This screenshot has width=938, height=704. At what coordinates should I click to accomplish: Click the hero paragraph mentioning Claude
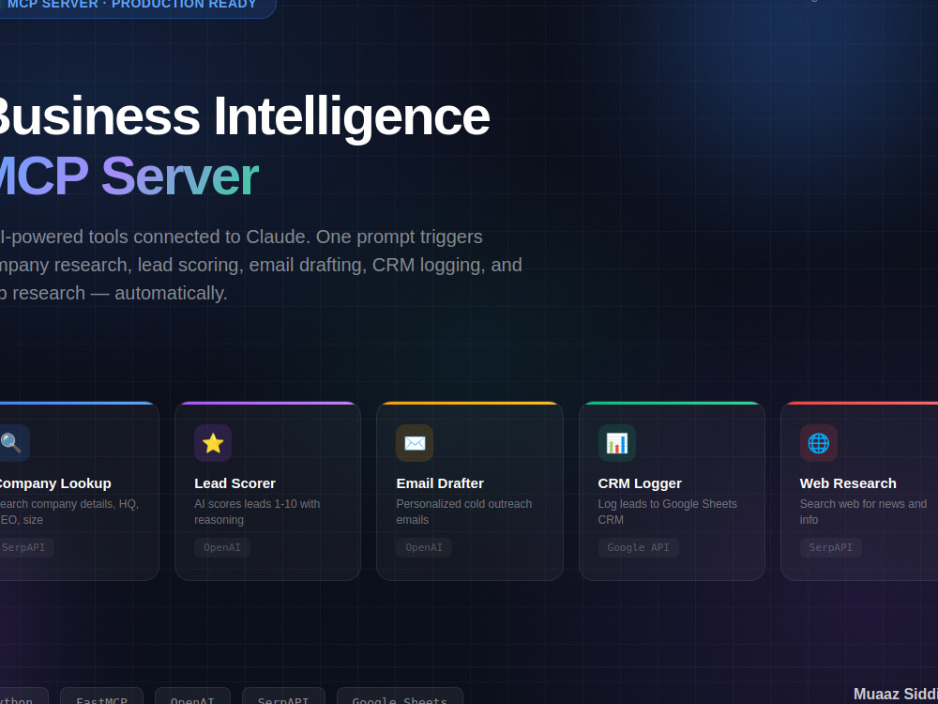(261, 265)
